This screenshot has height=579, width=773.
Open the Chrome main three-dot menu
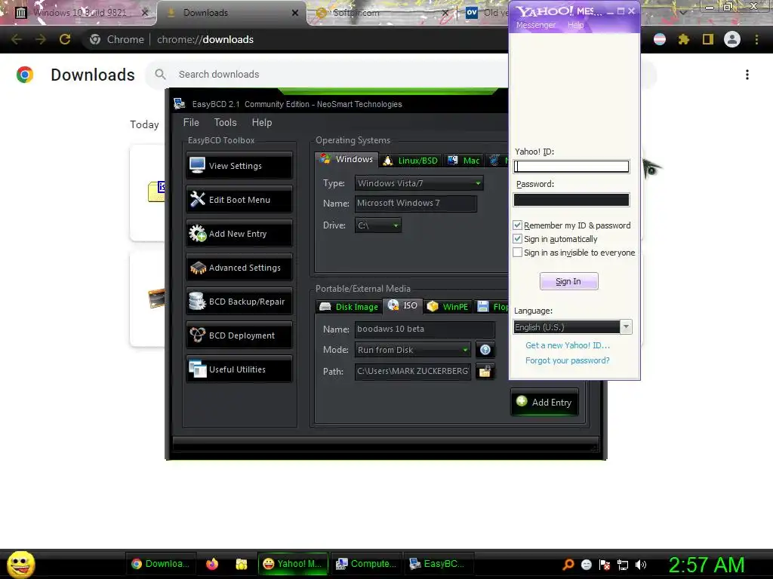[x=756, y=39]
